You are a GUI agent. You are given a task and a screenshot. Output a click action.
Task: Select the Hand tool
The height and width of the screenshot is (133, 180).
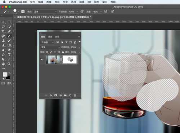(x=3, y=64)
